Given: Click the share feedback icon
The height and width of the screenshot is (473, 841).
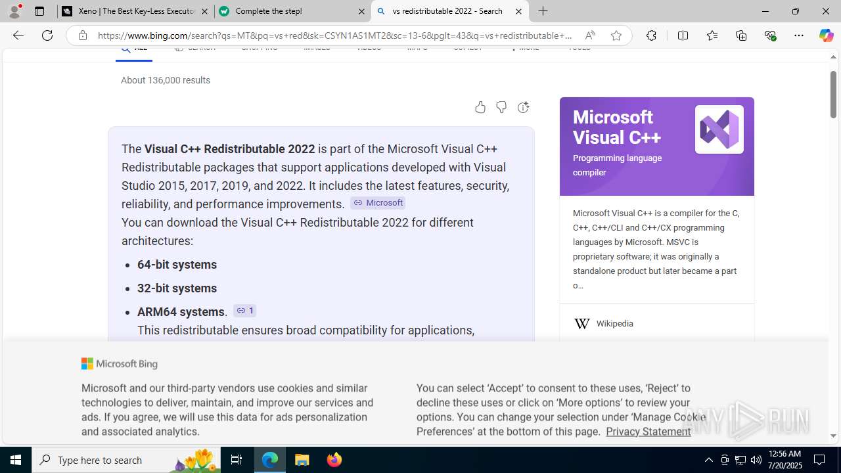Looking at the screenshot, I should [x=523, y=107].
